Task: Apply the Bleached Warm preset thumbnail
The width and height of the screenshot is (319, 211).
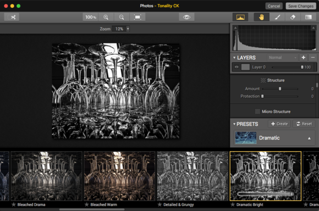Action: click(x=120, y=176)
